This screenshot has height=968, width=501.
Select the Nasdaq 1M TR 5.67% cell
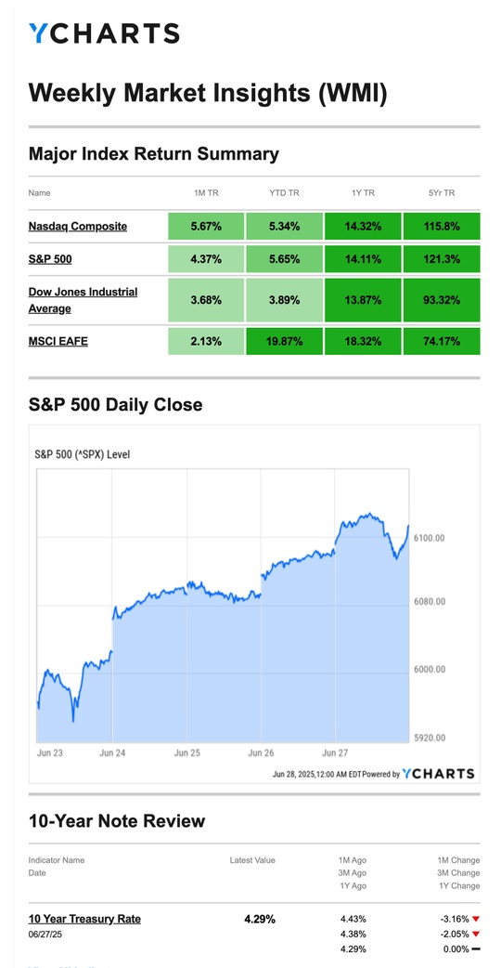(x=206, y=227)
